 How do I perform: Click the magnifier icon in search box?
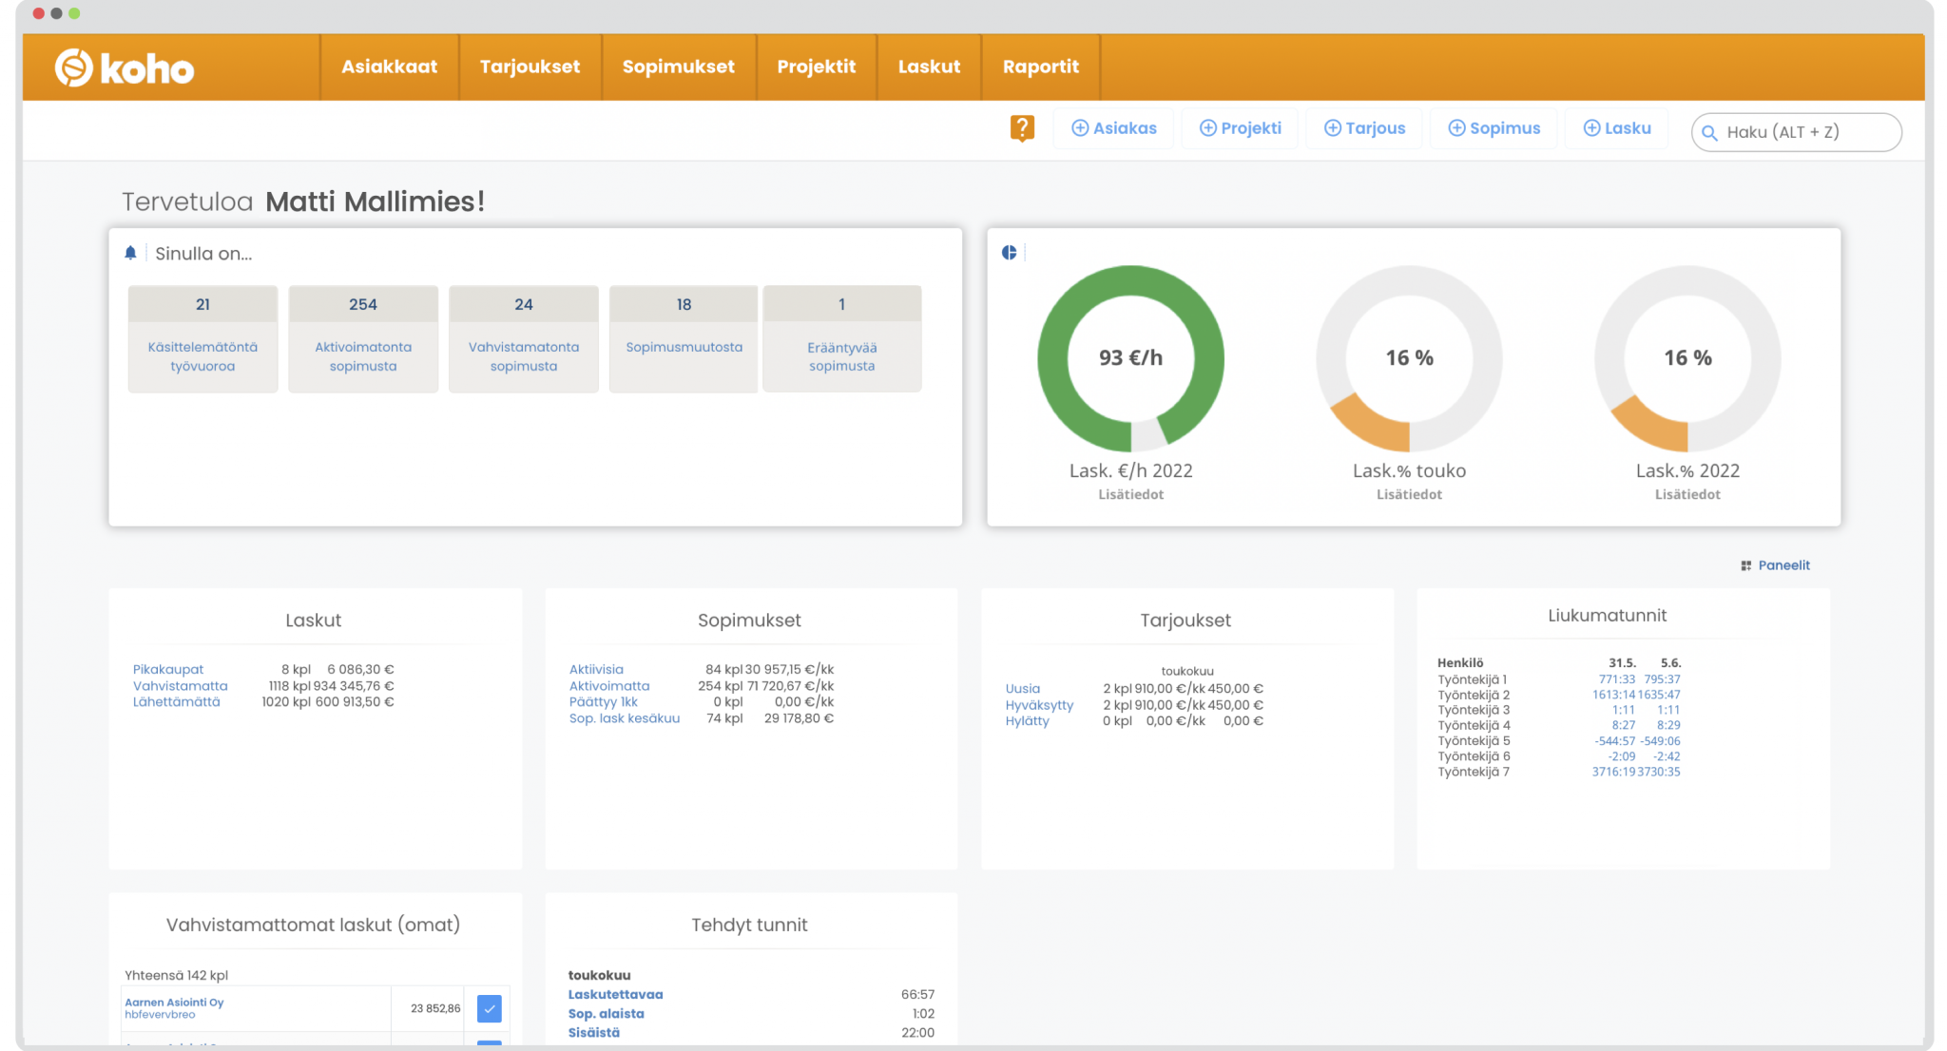pos(1709,133)
